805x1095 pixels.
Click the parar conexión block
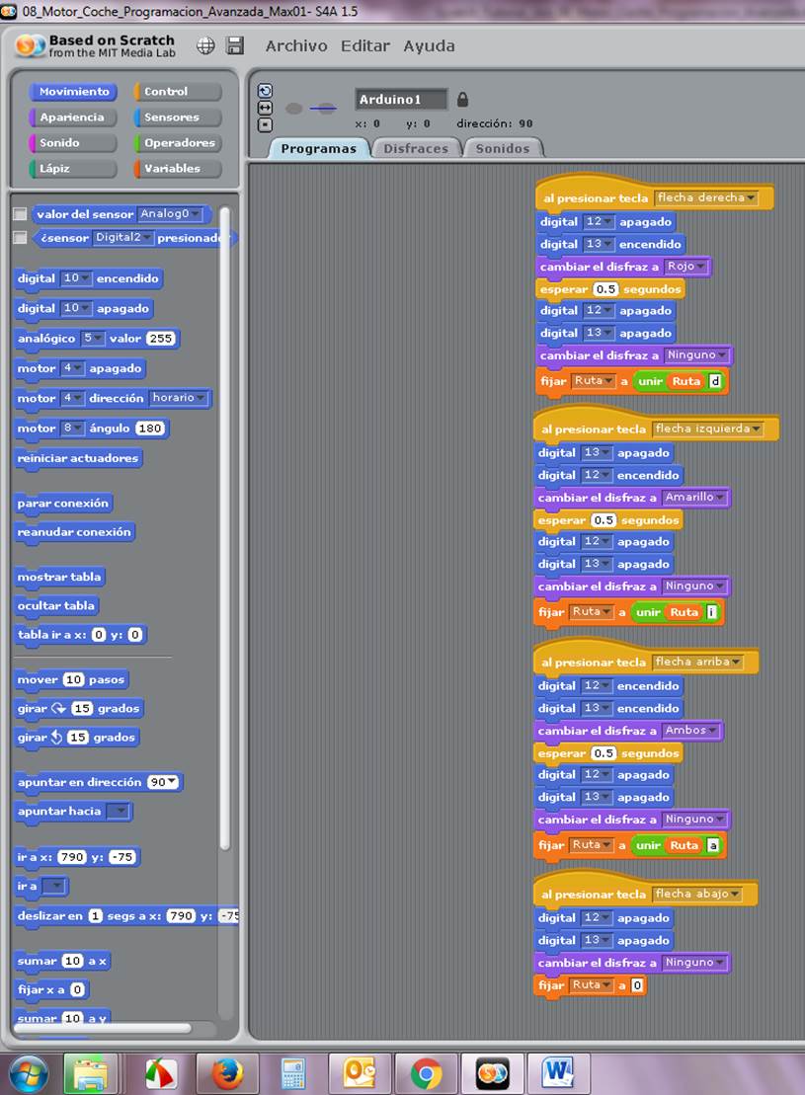pyautogui.click(x=63, y=503)
